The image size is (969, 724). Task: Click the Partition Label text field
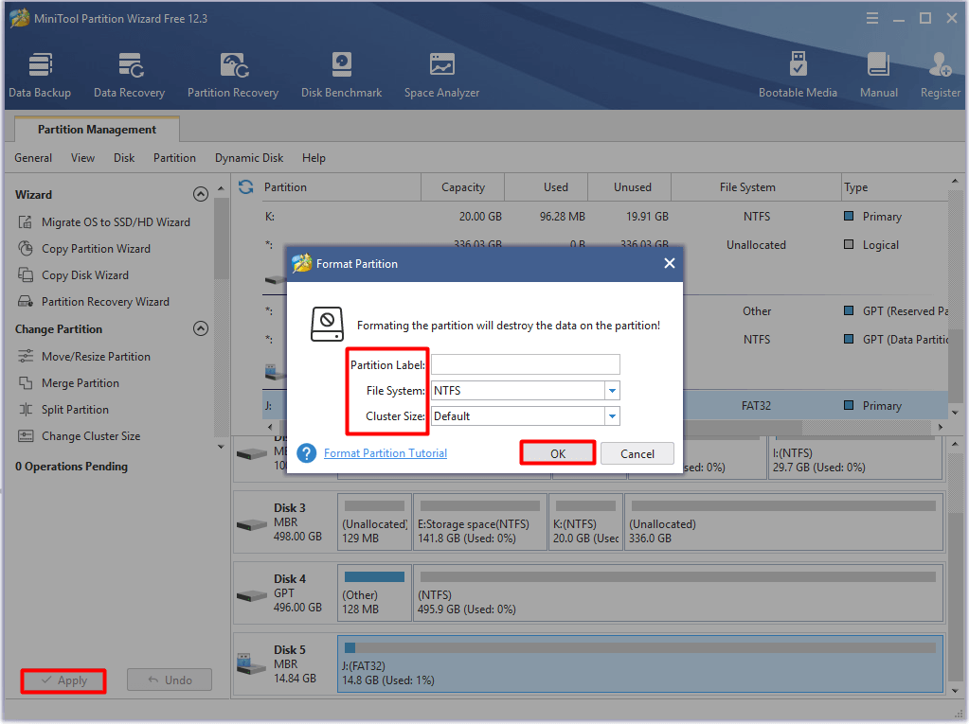click(x=526, y=364)
